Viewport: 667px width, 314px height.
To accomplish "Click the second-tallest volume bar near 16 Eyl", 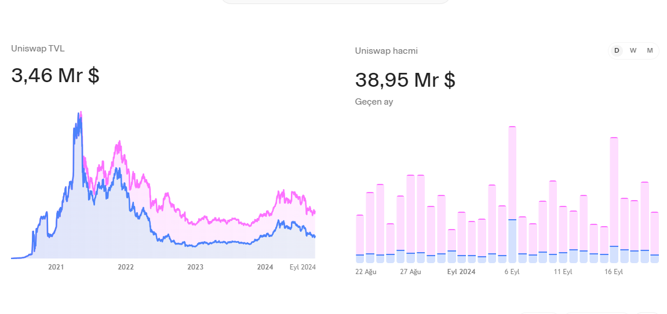I will [x=614, y=200].
